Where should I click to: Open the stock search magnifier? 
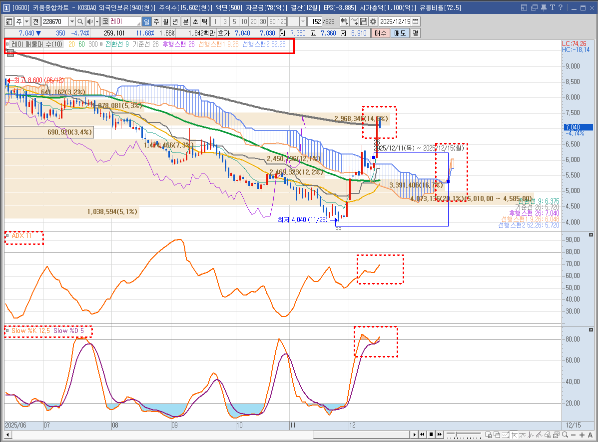click(80, 22)
